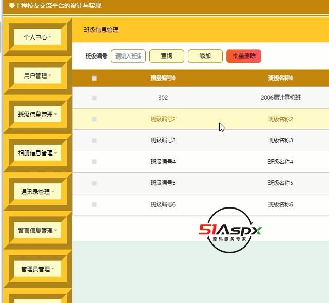Screen dimensions: 329x303
Task: Expand the 用户管理 menu
Action: 38,75
